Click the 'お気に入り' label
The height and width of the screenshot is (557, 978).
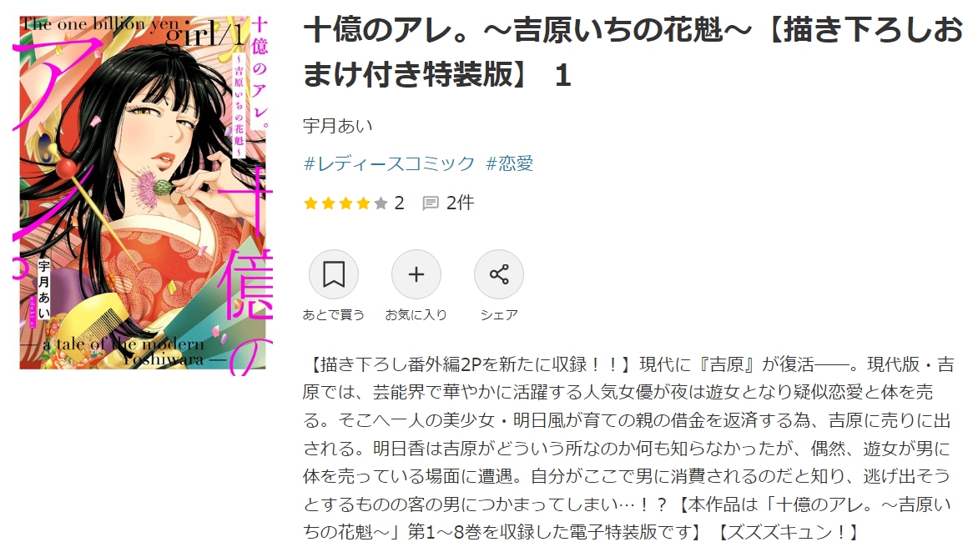[416, 315]
